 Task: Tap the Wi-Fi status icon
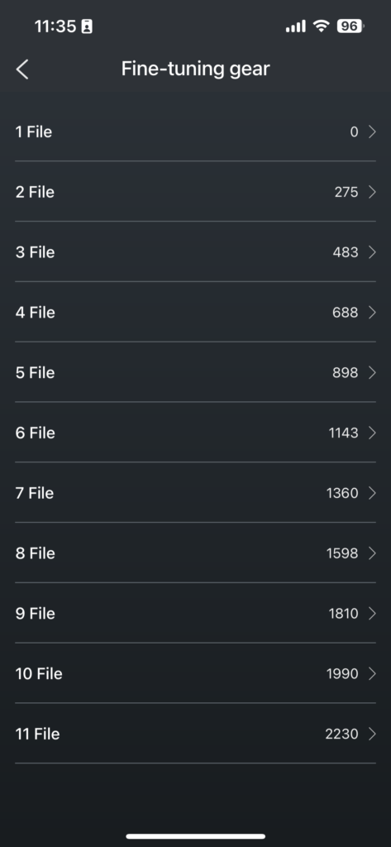pos(322,26)
